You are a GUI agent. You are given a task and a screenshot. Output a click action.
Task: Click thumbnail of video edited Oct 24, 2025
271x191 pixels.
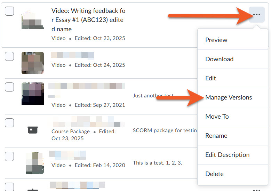[32, 63]
